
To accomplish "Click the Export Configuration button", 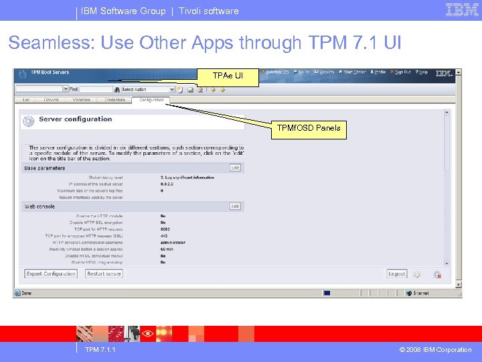I will (51, 274).
